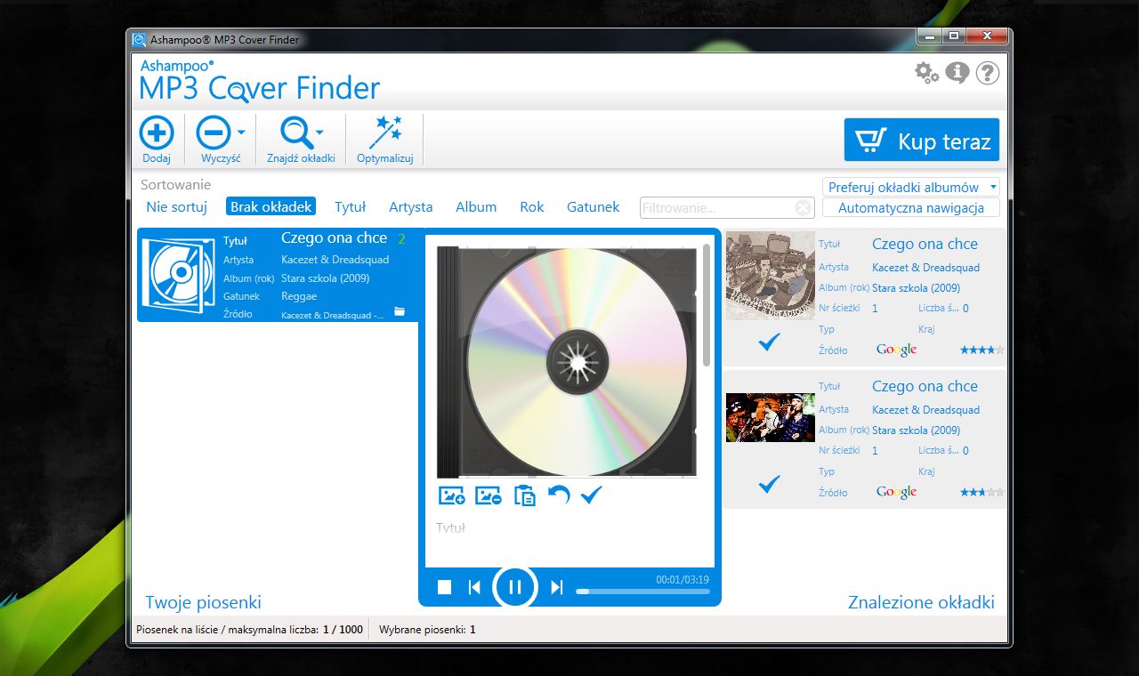Click the undo arrow icon under cover

coord(559,495)
